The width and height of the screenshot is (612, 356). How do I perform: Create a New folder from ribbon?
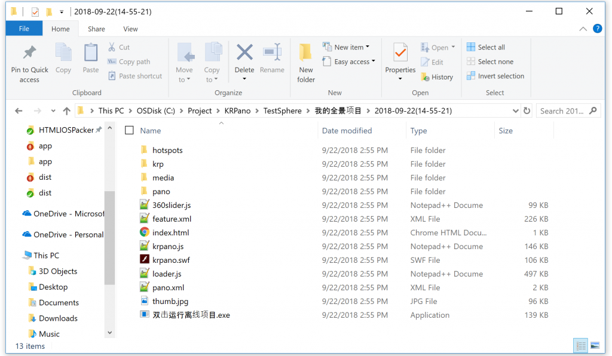point(305,63)
